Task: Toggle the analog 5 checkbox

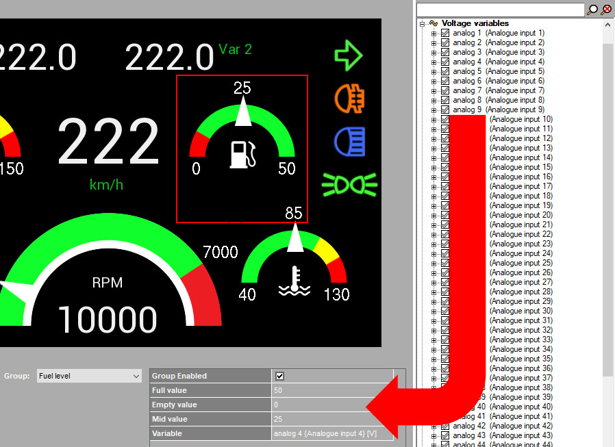Action: click(x=445, y=71)
